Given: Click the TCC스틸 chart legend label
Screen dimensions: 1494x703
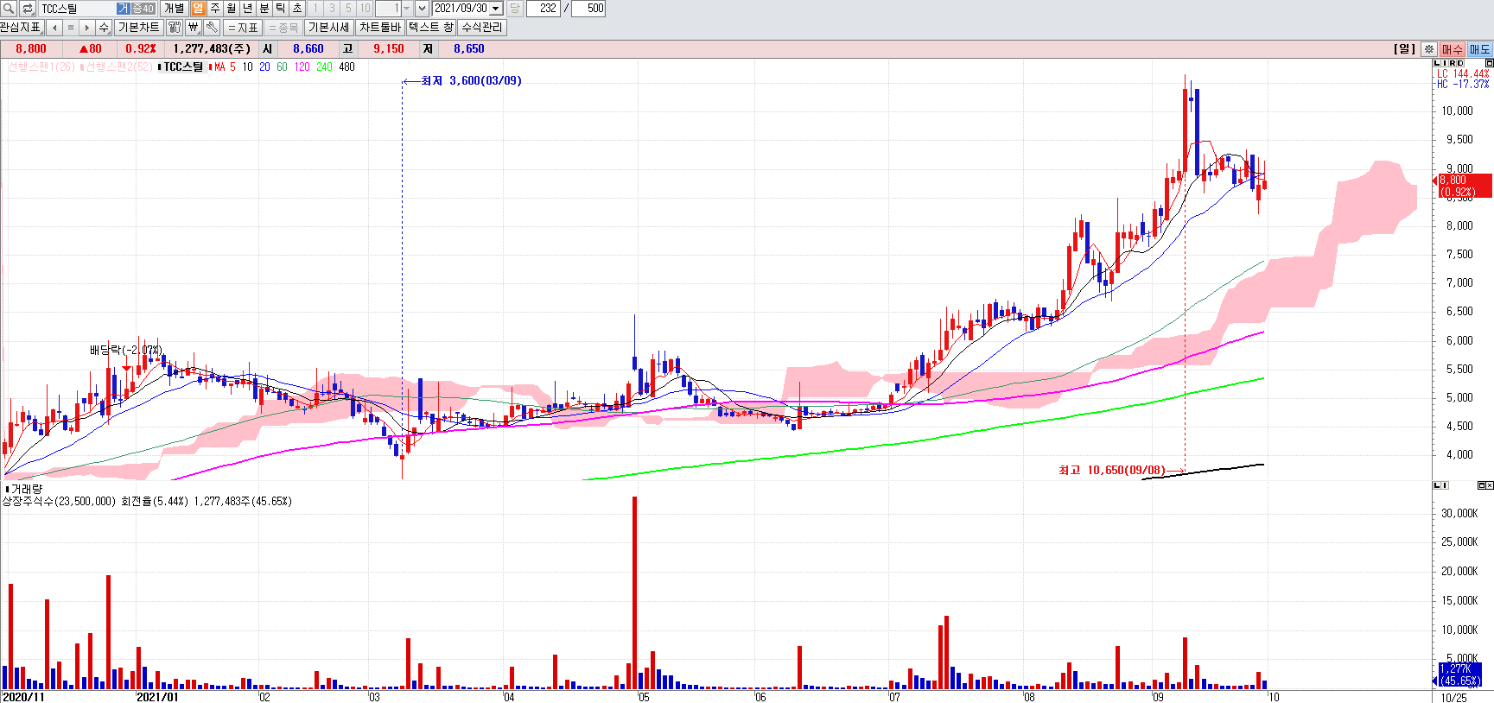Looking at the screenshot, I should click(183, 66).
